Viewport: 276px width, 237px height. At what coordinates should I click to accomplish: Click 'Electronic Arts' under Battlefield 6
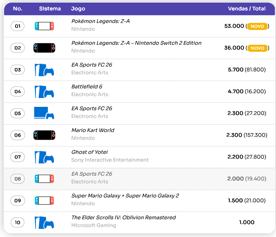click(x=89, y=94)
